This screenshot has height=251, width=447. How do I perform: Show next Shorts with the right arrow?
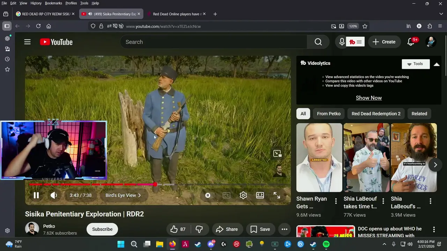[435, 165]
